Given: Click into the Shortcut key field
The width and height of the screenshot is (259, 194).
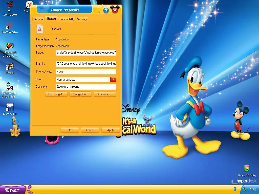Looking at the screenshot, I should coord(86,72).
